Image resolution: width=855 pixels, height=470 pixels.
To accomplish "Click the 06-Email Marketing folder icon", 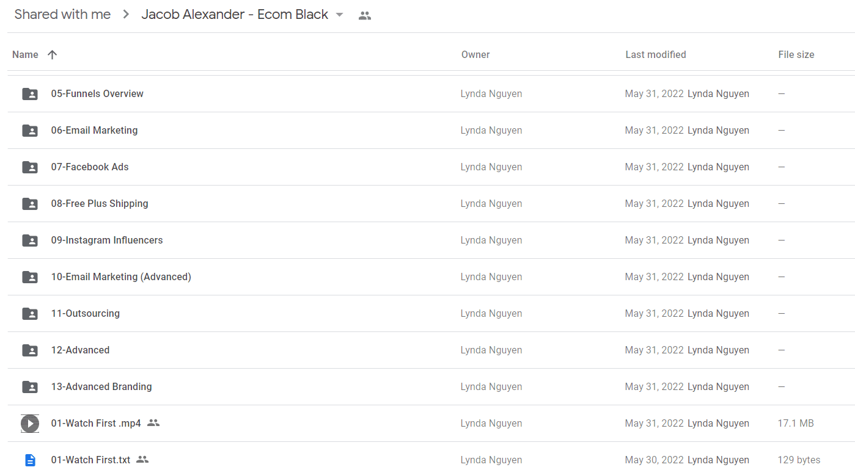I will coord(30,131).
